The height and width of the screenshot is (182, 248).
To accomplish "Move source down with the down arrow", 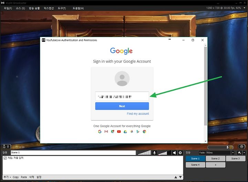I will (180, 177).
